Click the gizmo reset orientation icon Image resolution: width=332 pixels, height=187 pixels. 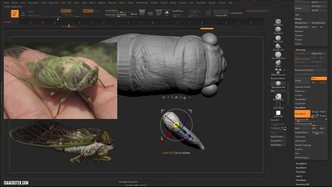[x=181, y=97]
